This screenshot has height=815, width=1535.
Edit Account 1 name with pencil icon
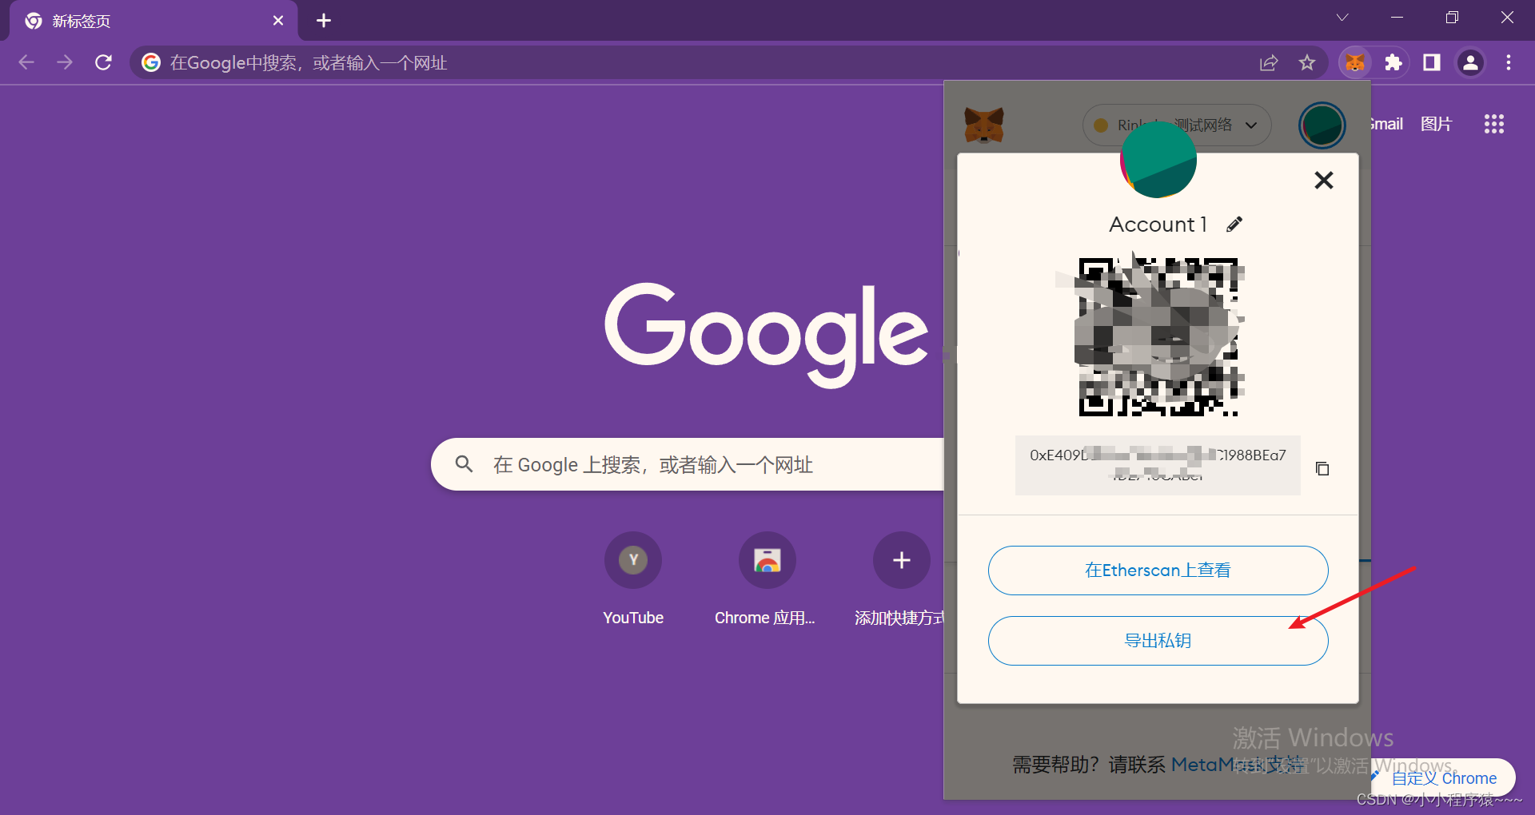click(x=1234, y=225)
